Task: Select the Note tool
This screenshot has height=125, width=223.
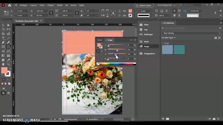Action: 3,60
